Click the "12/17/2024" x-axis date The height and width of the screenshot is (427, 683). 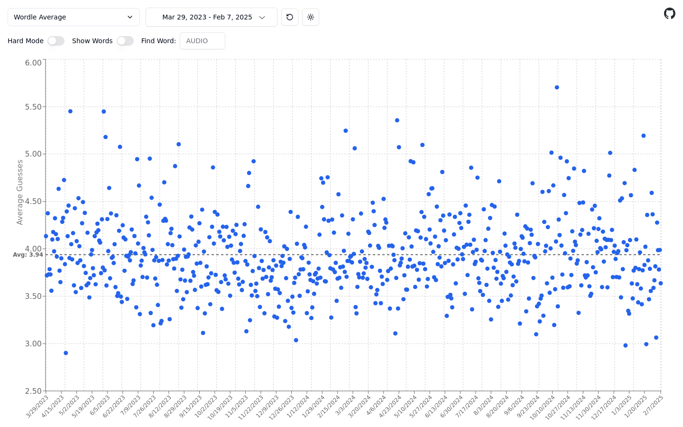[x=604, y=408]
